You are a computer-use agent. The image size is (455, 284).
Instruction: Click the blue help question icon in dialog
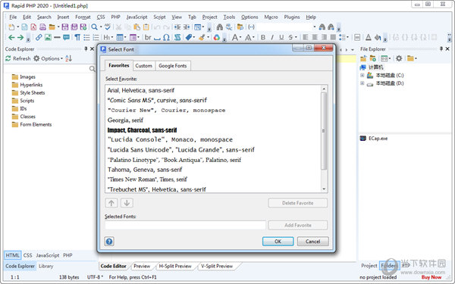[109, 242]
